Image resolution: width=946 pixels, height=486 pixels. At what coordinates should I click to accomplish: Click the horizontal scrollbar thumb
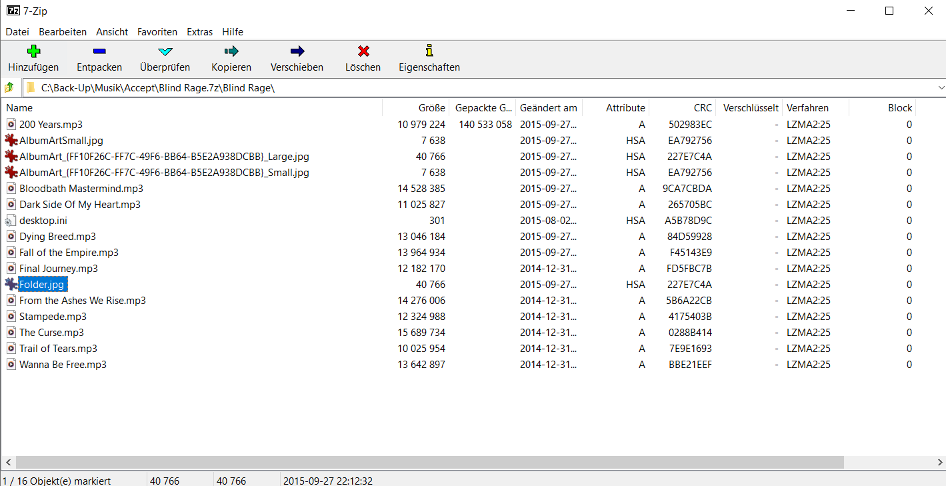click(x=430, y=463)
